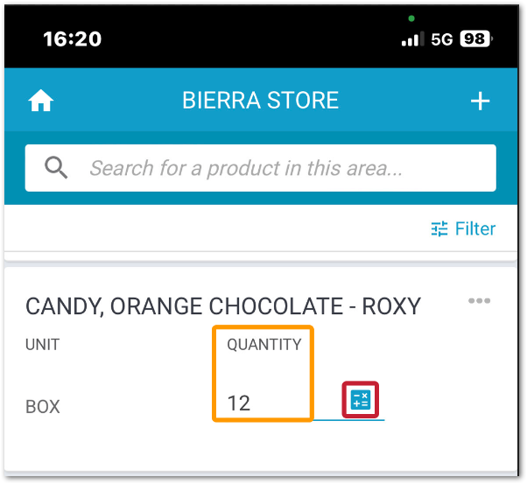Tap the QUANTITY column label

tap(264, 345)
